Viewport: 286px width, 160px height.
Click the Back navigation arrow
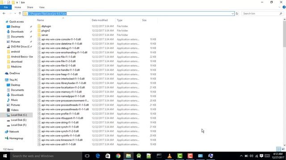point(4,13)
